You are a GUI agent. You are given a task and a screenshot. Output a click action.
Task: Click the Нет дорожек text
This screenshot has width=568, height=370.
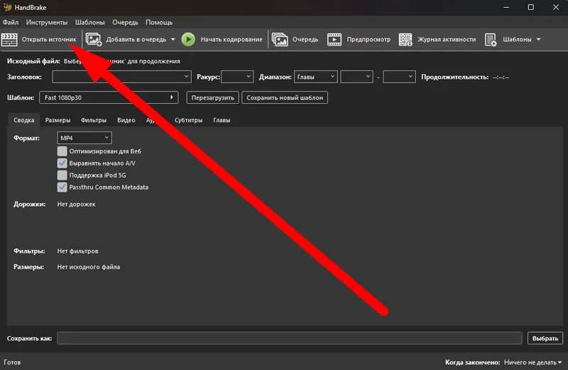click(77, 205)
